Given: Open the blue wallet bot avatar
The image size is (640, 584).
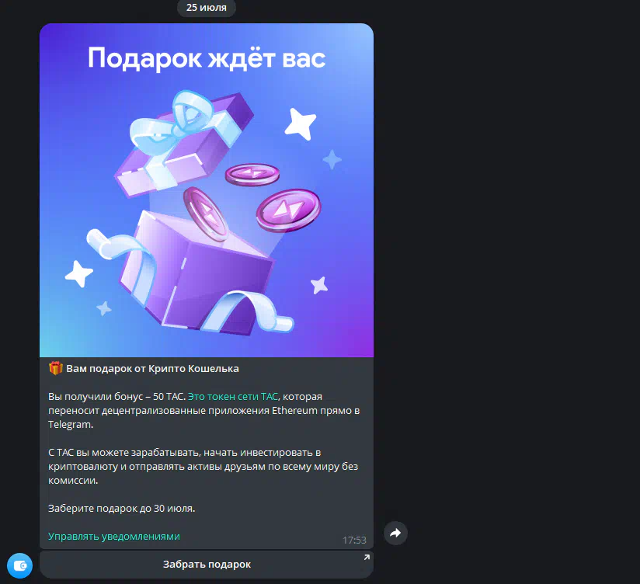Looking at the screenshot, I should 19,565.
